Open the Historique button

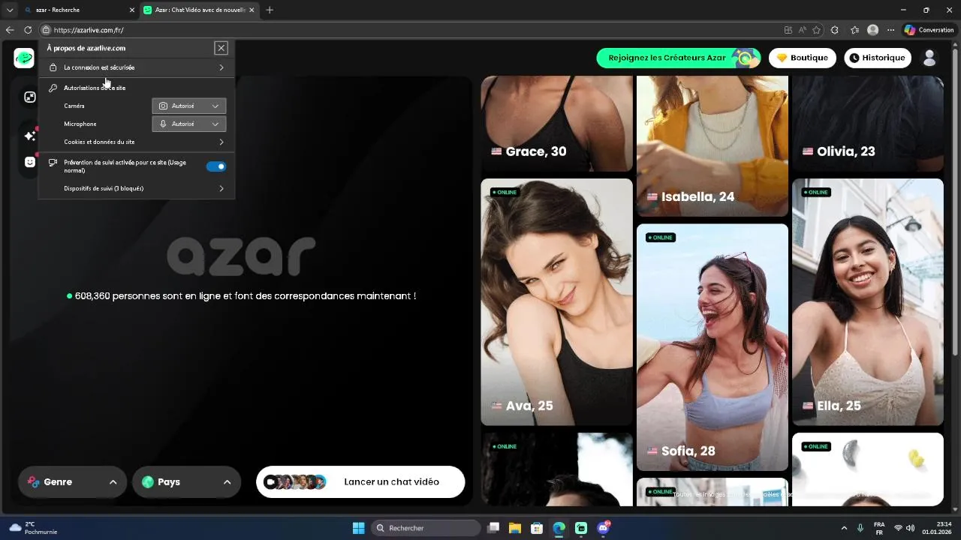point(877,58)
